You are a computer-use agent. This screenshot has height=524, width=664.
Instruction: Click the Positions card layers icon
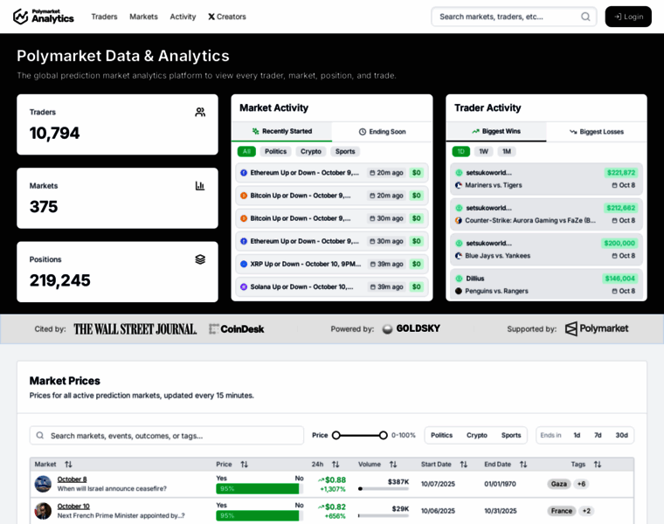[x=200, y=259]
